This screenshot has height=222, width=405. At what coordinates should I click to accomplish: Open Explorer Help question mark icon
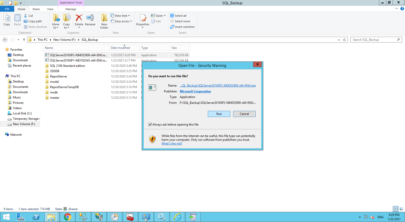(x=402, y=9)
